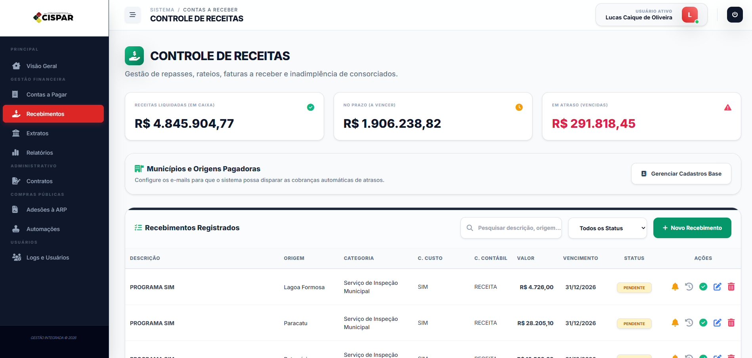Toggle the sidebar hamburger menu
Image resolution: width=752 pixels, height=358 pixels.
click(133, 15)
